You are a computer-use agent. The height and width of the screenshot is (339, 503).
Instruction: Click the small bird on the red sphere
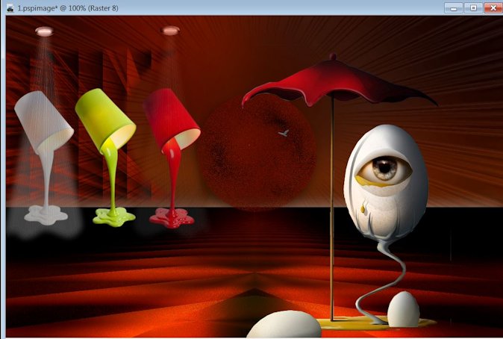click(284, 133)
